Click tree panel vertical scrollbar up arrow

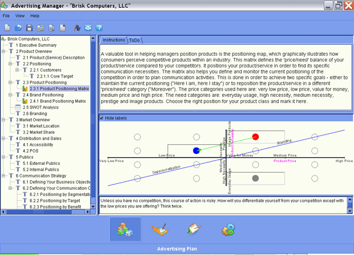(93, 38)
